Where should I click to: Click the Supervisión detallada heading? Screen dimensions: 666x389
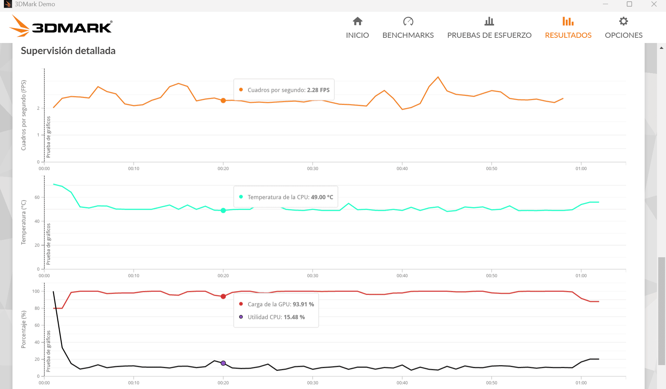[x=68, y=51]
